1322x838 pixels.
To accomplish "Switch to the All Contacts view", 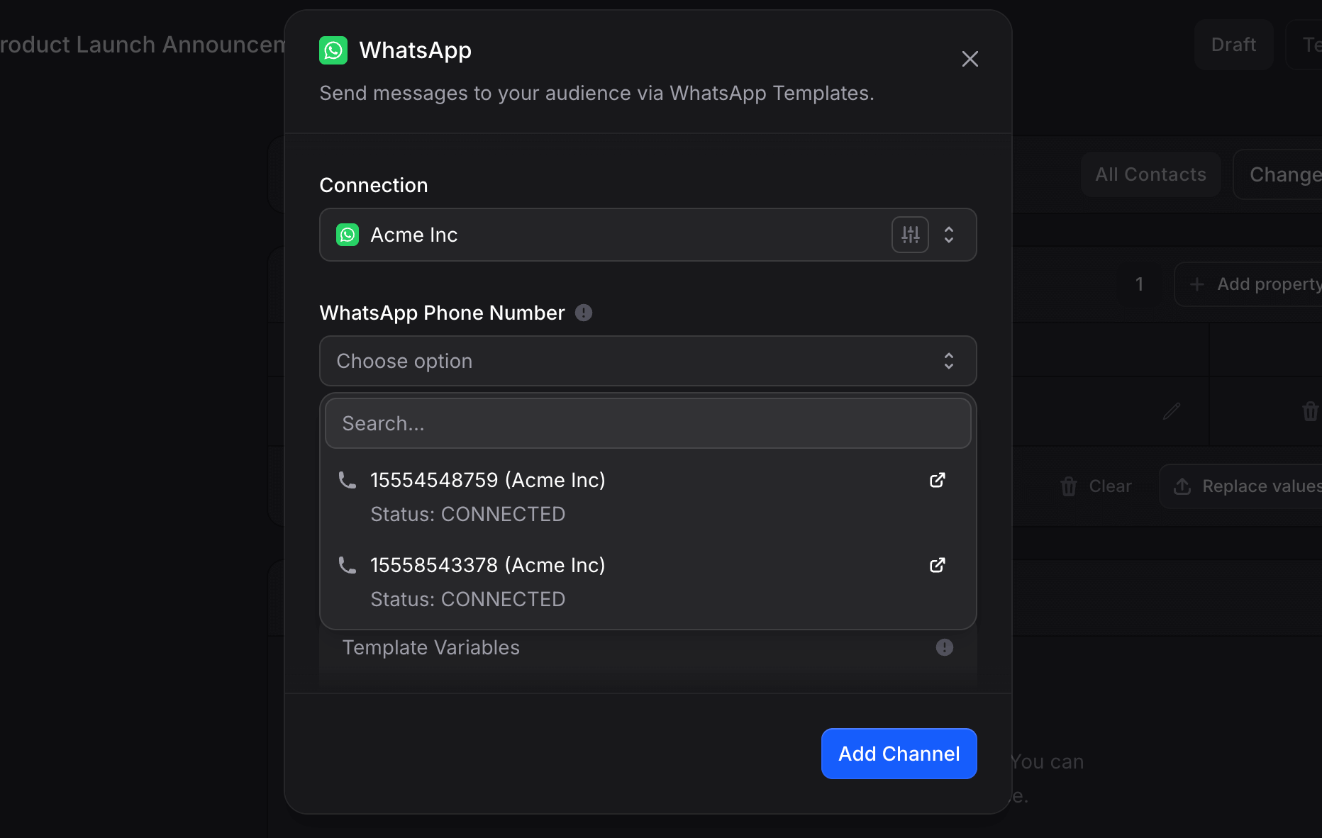I will (x=1150, y=174).
